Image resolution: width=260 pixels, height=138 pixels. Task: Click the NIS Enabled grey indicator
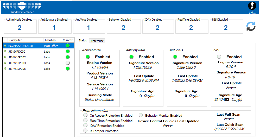click(x=219, y=57)
